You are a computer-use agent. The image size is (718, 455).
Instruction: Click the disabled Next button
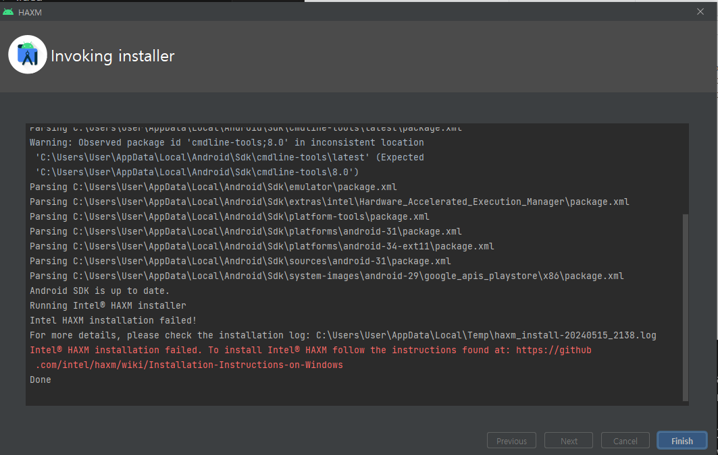point(569,440)
